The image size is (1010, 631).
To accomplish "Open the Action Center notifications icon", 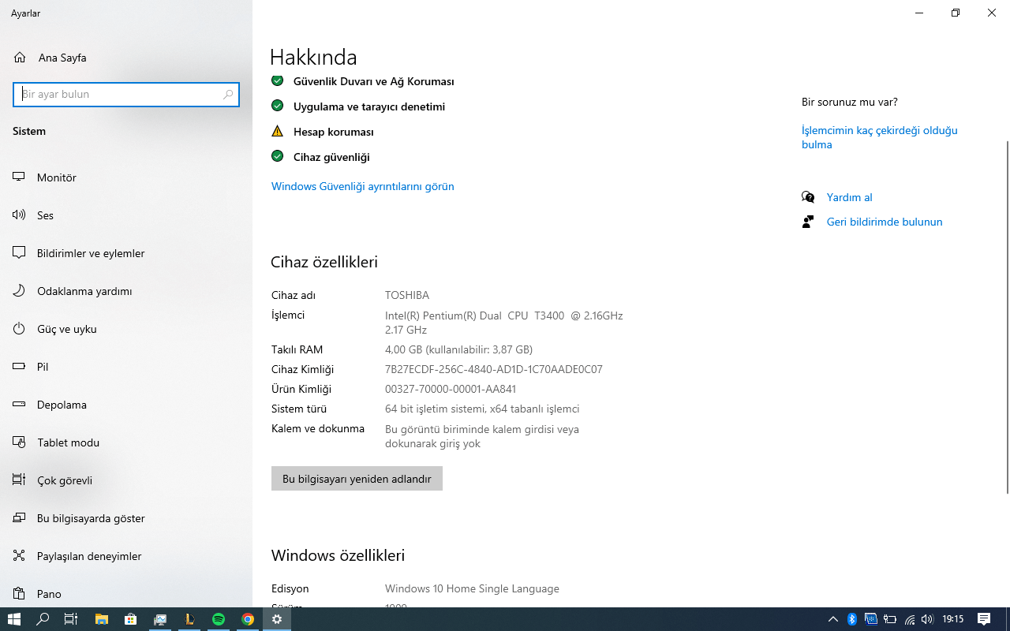I will tap(984, 619).
